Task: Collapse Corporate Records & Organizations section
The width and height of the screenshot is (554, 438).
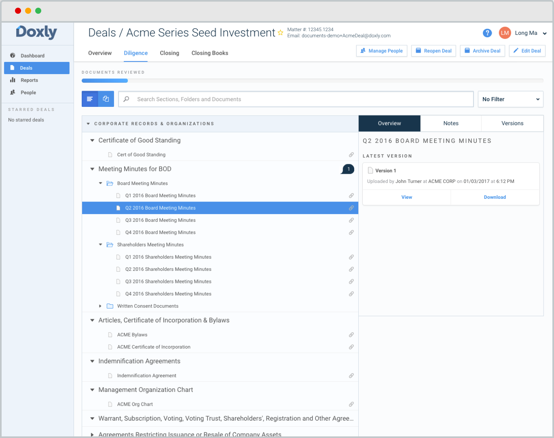Action: pyautogui.click(x=88, y=124)
